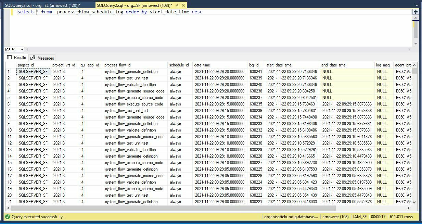Screen dimensions: 422x224
Task: Click the project_vrs_id column header
Action: pyautogui.click(x=65, y=65)
